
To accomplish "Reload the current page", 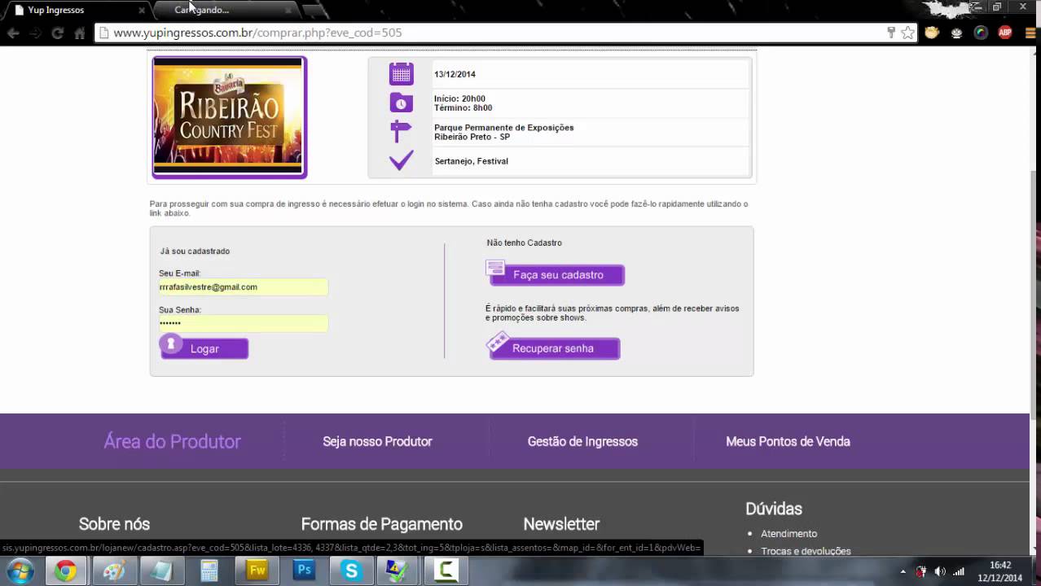I will pos(57,33).
